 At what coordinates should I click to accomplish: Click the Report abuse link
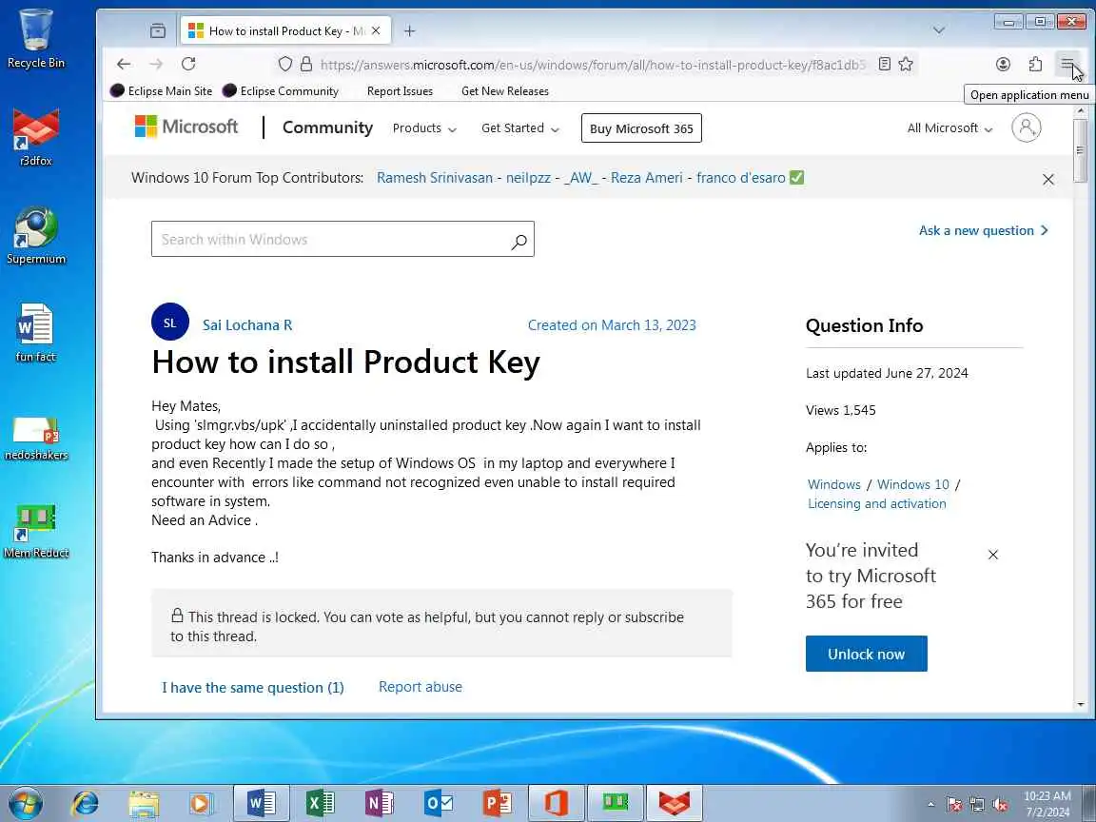421,687
